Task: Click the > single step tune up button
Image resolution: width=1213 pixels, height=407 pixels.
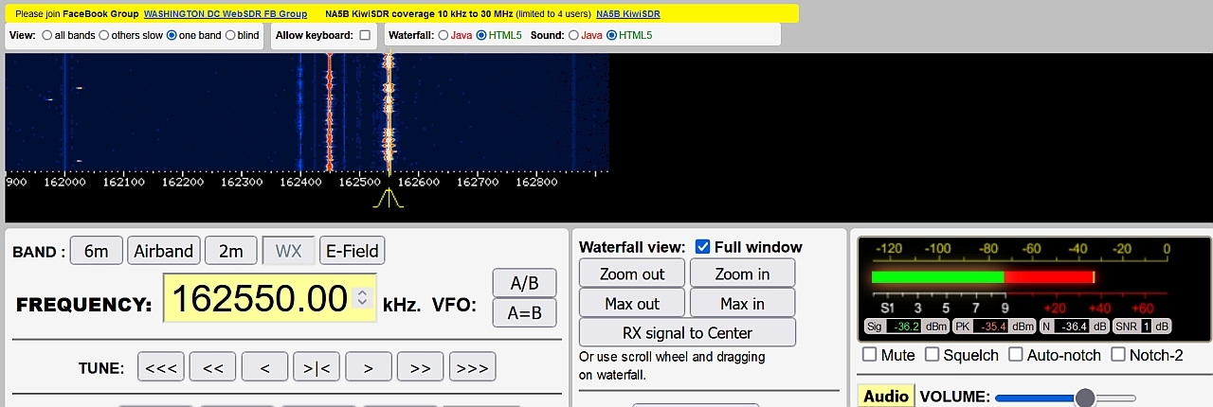Action: coord(369,367)
